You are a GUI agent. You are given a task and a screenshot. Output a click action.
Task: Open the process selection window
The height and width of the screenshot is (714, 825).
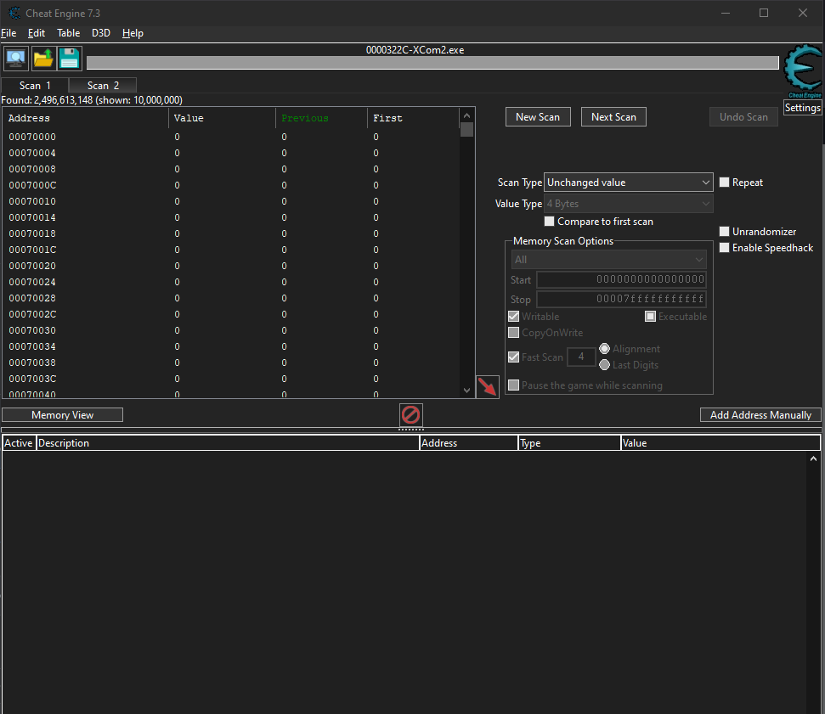[15, 58]
